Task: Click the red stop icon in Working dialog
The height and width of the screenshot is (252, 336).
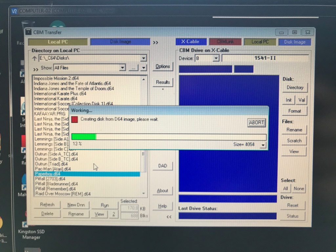Action: tap(74, 119)
